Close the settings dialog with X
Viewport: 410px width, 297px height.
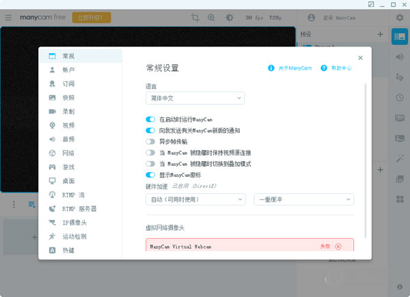[360, 58]
